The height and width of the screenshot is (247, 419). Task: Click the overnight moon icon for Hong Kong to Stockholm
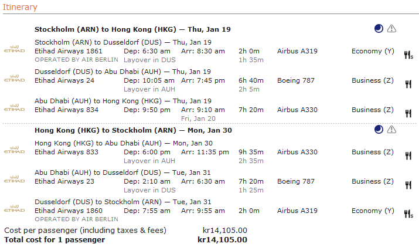click(x=379, y=129)
